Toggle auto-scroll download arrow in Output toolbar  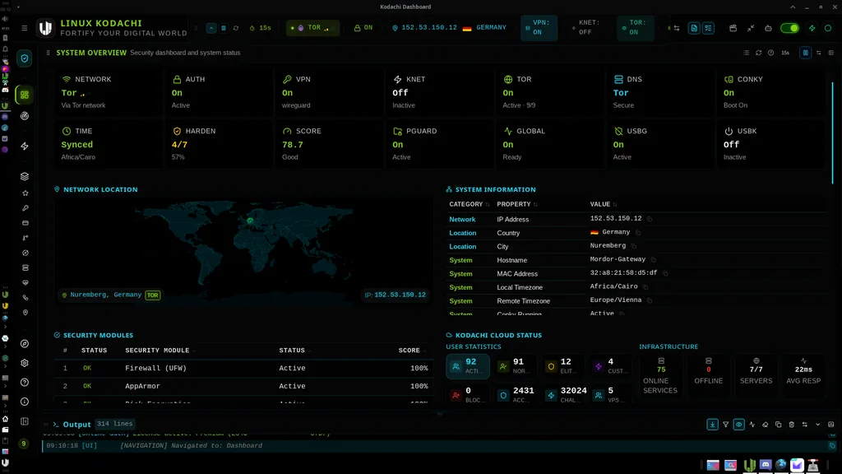click(x=713, y=425)
